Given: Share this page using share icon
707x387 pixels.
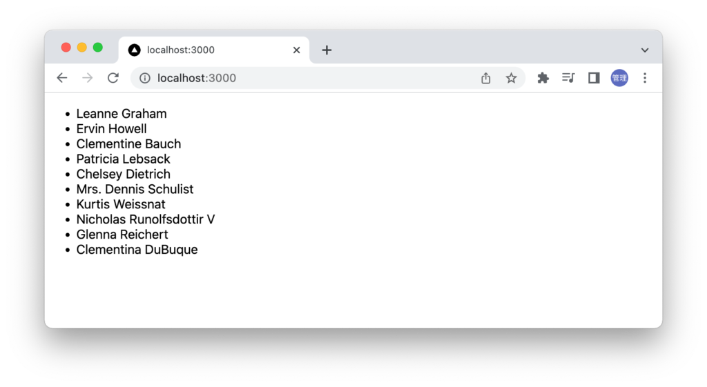Looking at the screenshot, I should (485, 78).
